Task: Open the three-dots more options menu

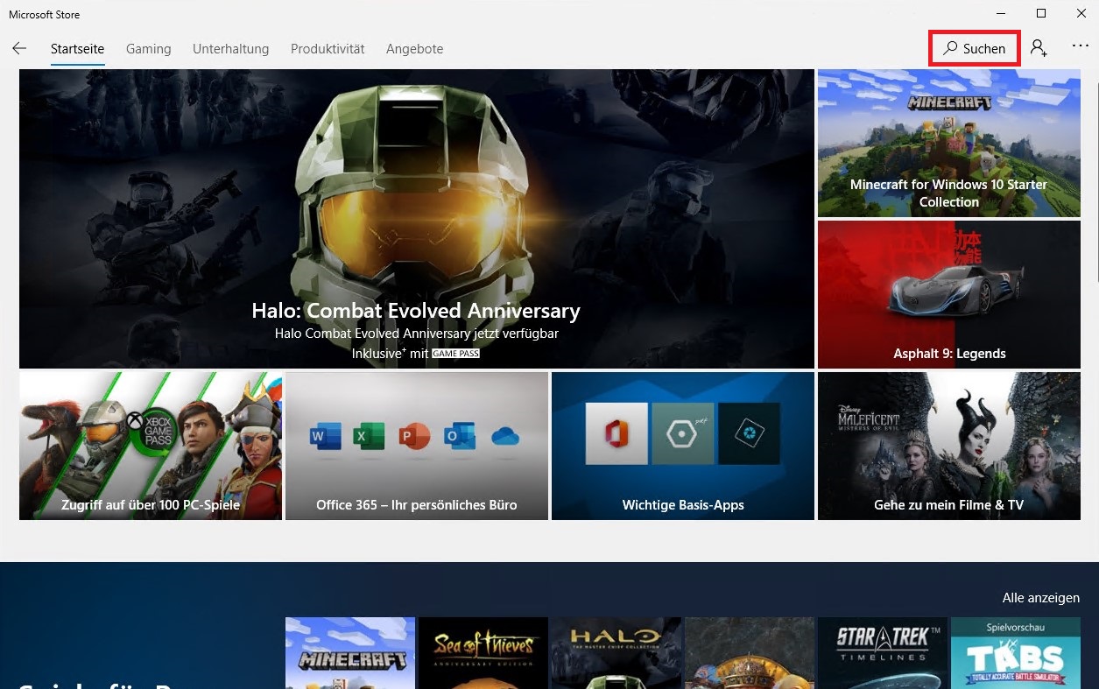Action: click(x=1080, y=47)
